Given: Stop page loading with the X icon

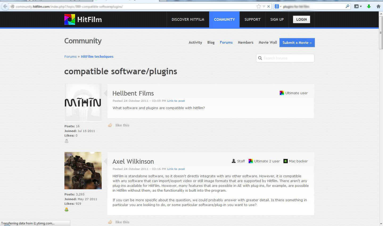Looking at the screenshot, I should pyautogui.click(x=269, y=6).
